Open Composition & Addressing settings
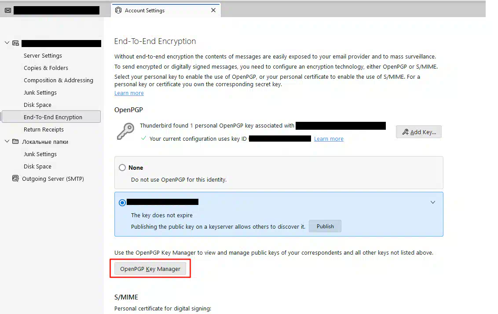 point(59,80)
